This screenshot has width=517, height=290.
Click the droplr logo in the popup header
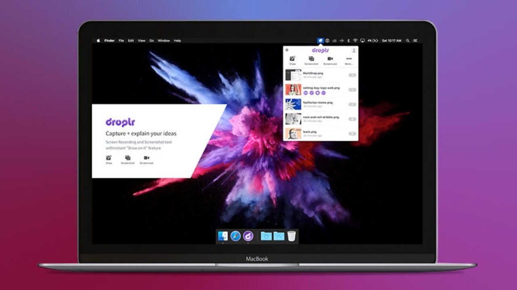coord(320,50)
